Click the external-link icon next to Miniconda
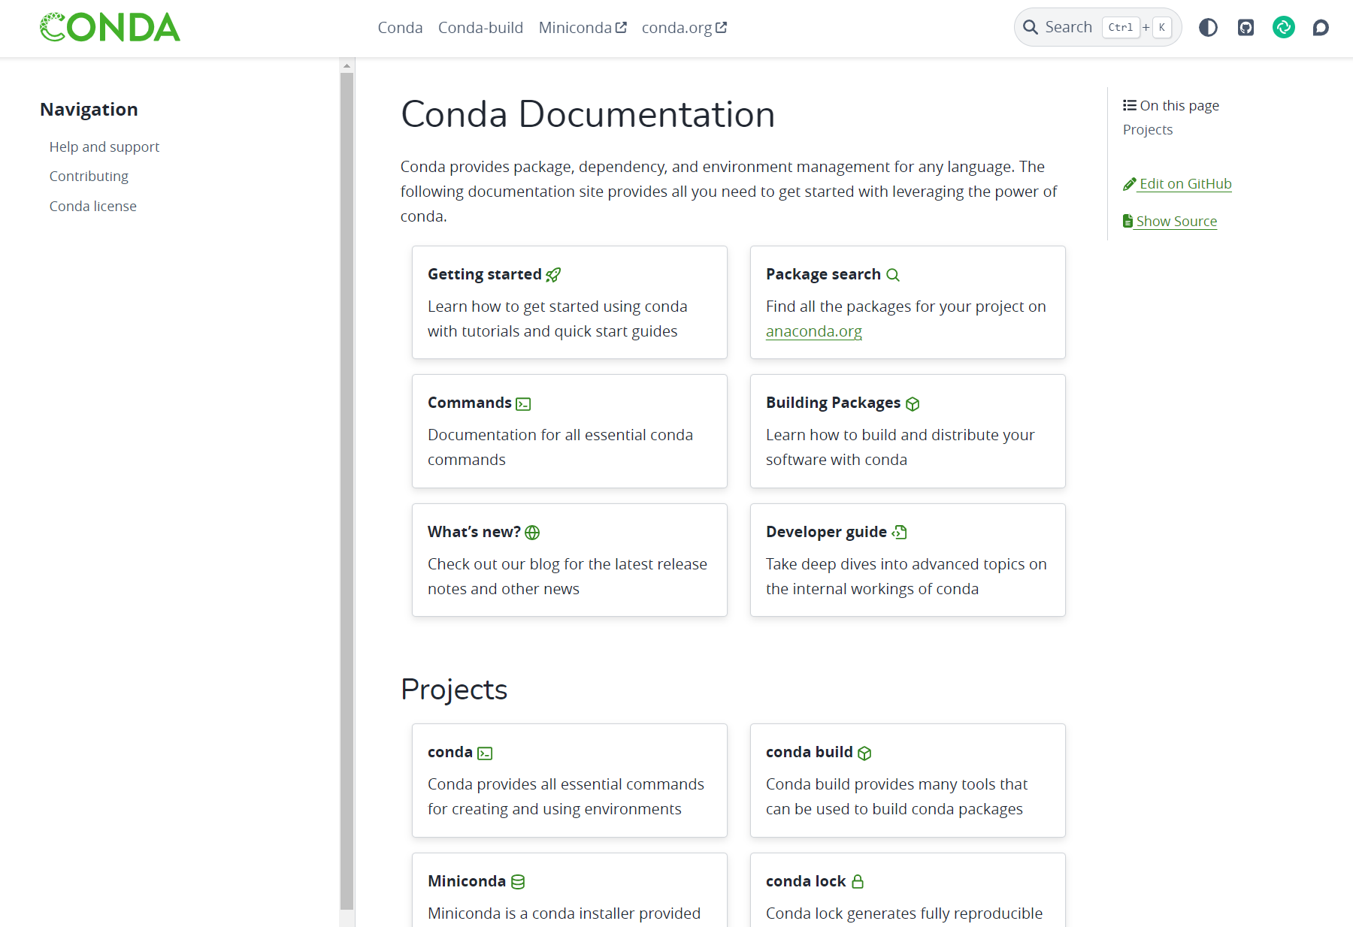The height and width of the screenshot is (927, 1353). (621, 28)
